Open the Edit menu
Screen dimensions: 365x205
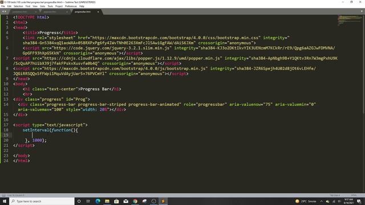coord(9,6)
